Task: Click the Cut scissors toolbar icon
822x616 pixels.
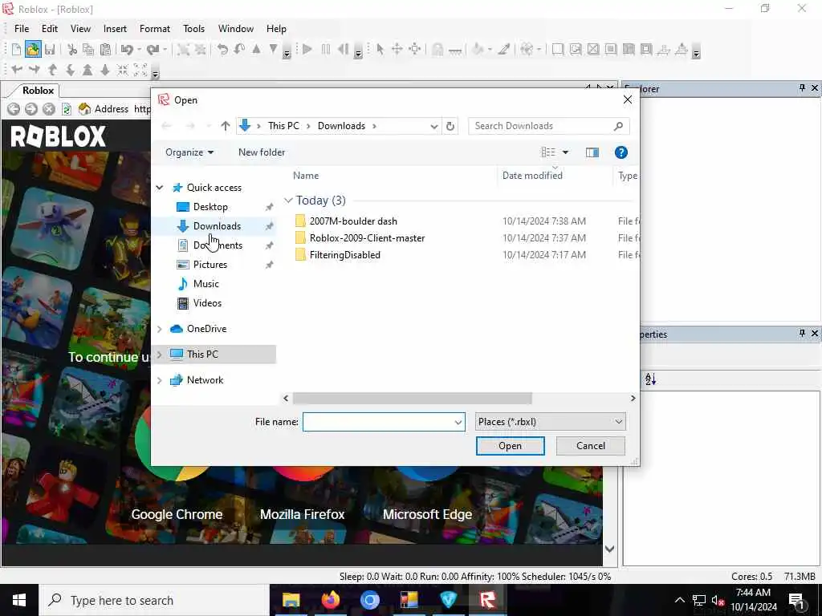Action: click(x=72, y=50)
